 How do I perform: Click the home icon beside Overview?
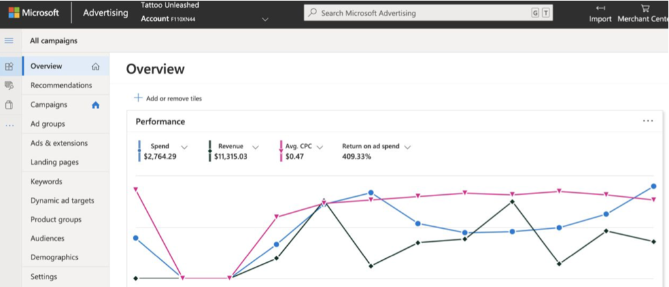click(x=95, y=67)
